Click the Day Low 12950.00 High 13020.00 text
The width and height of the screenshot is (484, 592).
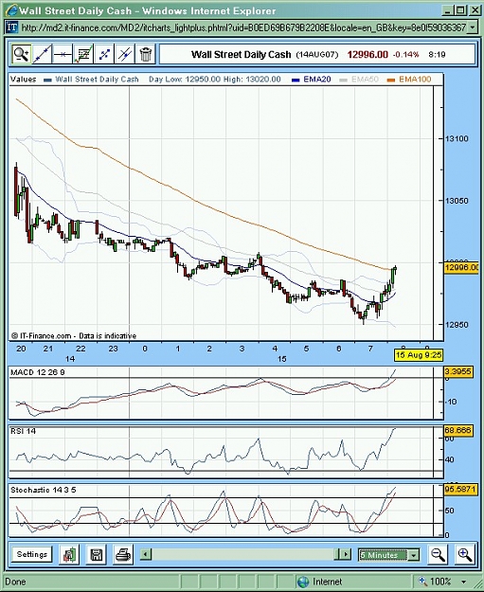[215, 80]
